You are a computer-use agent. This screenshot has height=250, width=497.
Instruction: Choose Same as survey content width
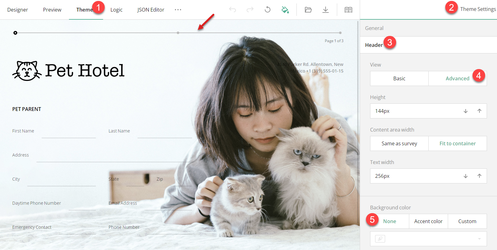pyautogui.click(x=399, y=143)
